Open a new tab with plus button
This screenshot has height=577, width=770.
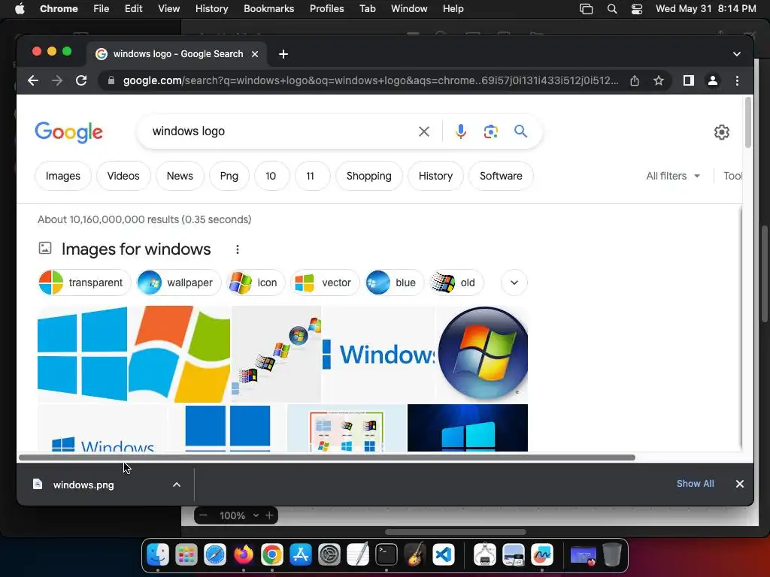coord(283,54)
